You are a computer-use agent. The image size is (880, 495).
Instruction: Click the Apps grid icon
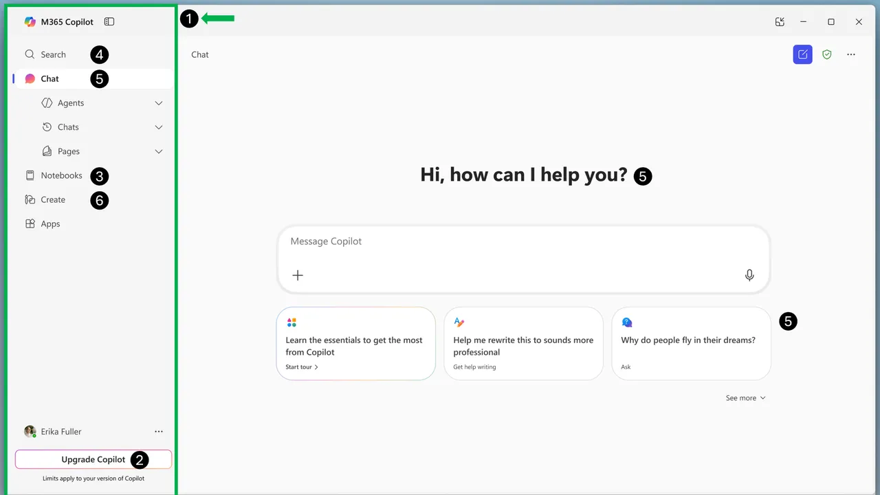[30, 223]
